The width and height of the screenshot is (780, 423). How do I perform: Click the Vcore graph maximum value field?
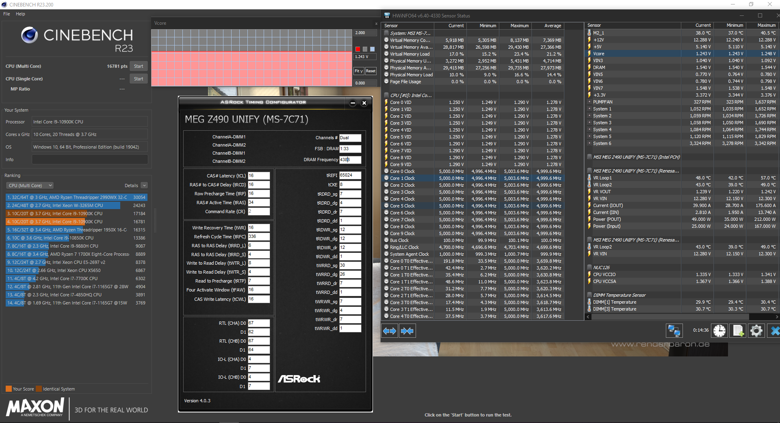pyautogui.click(x=365, y=33)
